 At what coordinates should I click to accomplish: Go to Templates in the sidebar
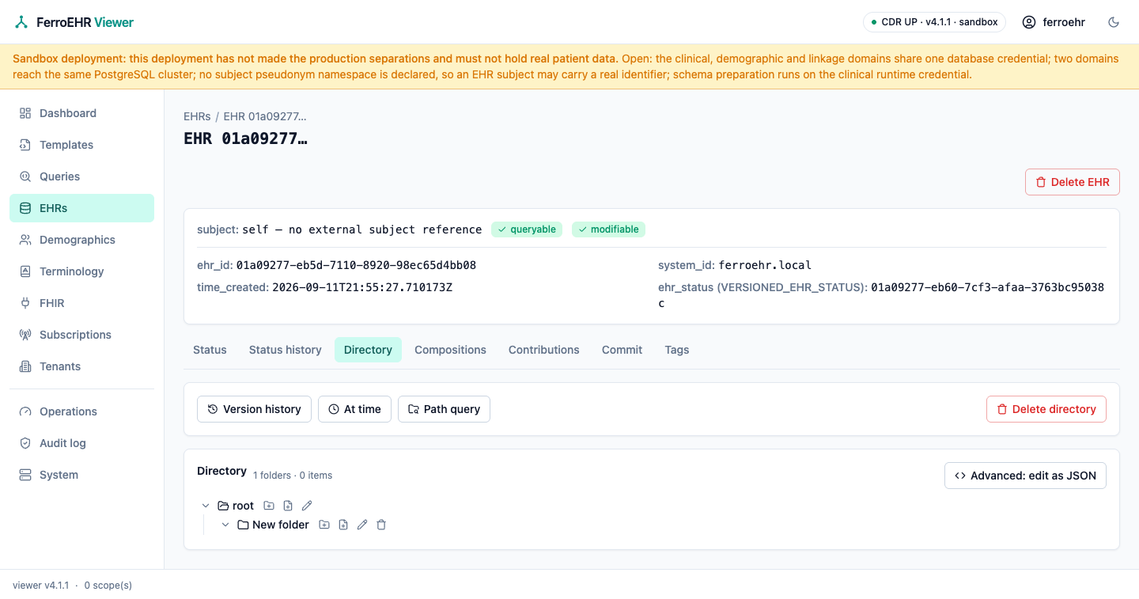[x=81, y=145]
